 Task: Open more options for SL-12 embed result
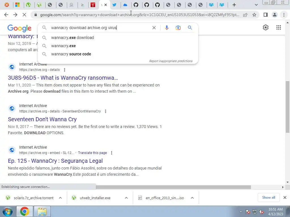111,153
